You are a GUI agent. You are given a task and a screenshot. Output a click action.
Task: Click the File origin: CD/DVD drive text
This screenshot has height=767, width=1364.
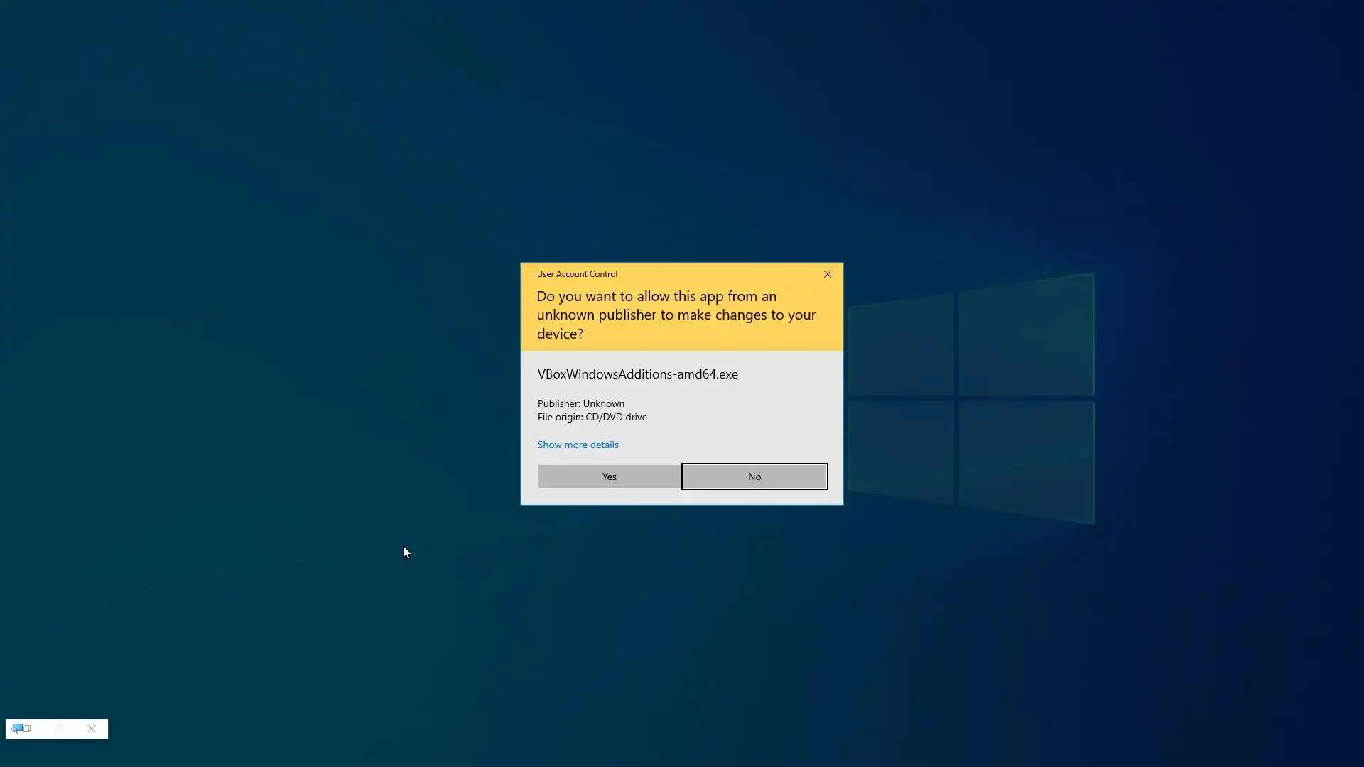[592, 417]
